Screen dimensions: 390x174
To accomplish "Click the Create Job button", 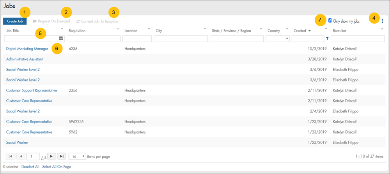I will pyautogui.click(x=15, y=21).
